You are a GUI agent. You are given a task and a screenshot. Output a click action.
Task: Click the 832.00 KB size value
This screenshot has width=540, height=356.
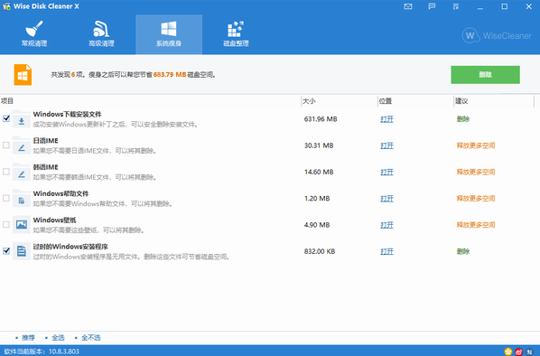click(320, 251)
